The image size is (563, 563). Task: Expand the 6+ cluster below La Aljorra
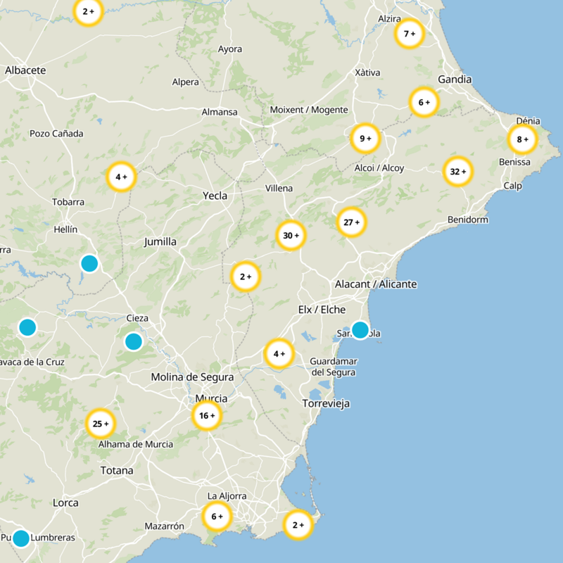click(217, 517)
